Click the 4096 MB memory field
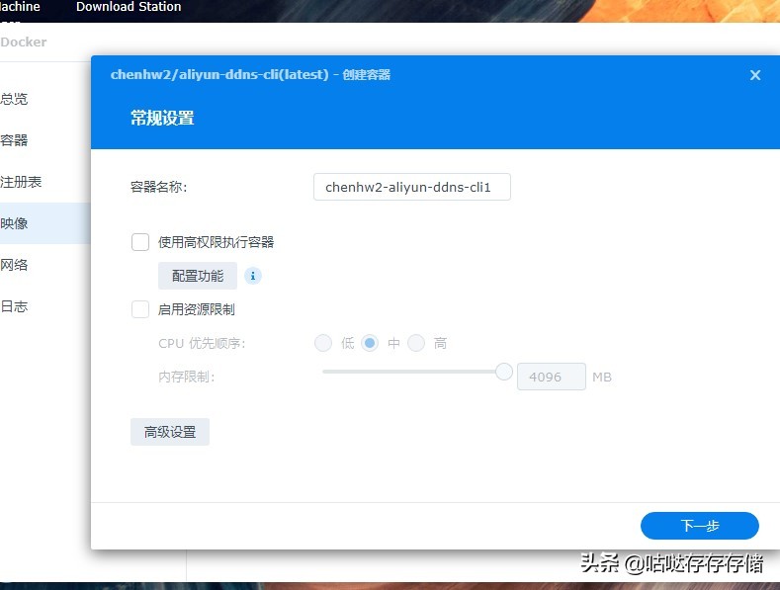780x590 pixels. pyautogui.click(x=552, y=377)
